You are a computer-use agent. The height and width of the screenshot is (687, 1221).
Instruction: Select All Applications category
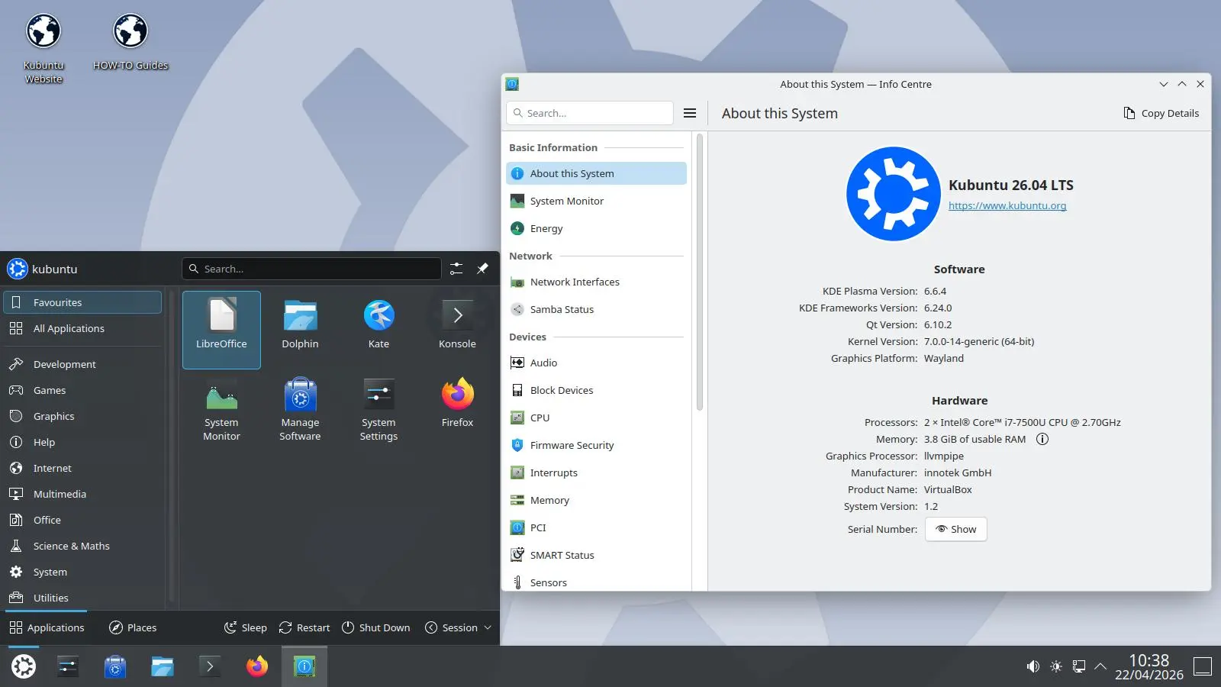point(82,328)
